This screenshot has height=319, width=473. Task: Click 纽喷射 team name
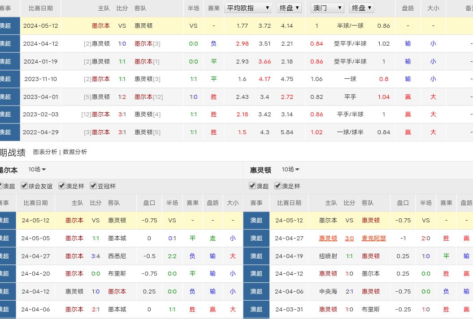(x=328, y=256)
